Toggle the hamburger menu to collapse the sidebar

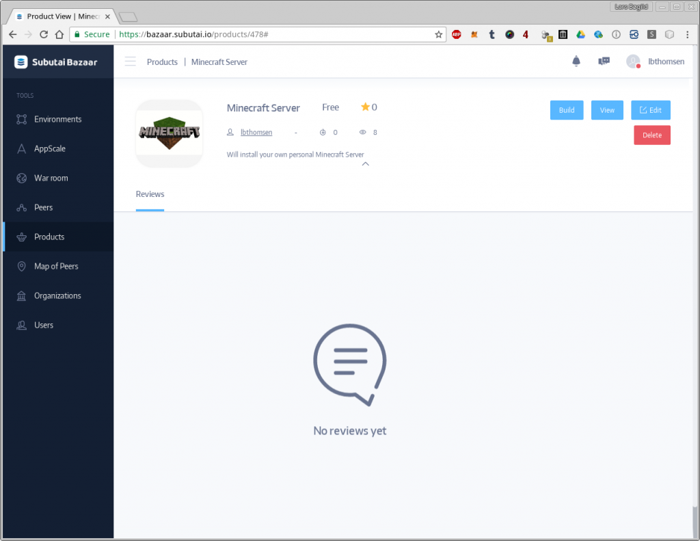coord(131,62)
